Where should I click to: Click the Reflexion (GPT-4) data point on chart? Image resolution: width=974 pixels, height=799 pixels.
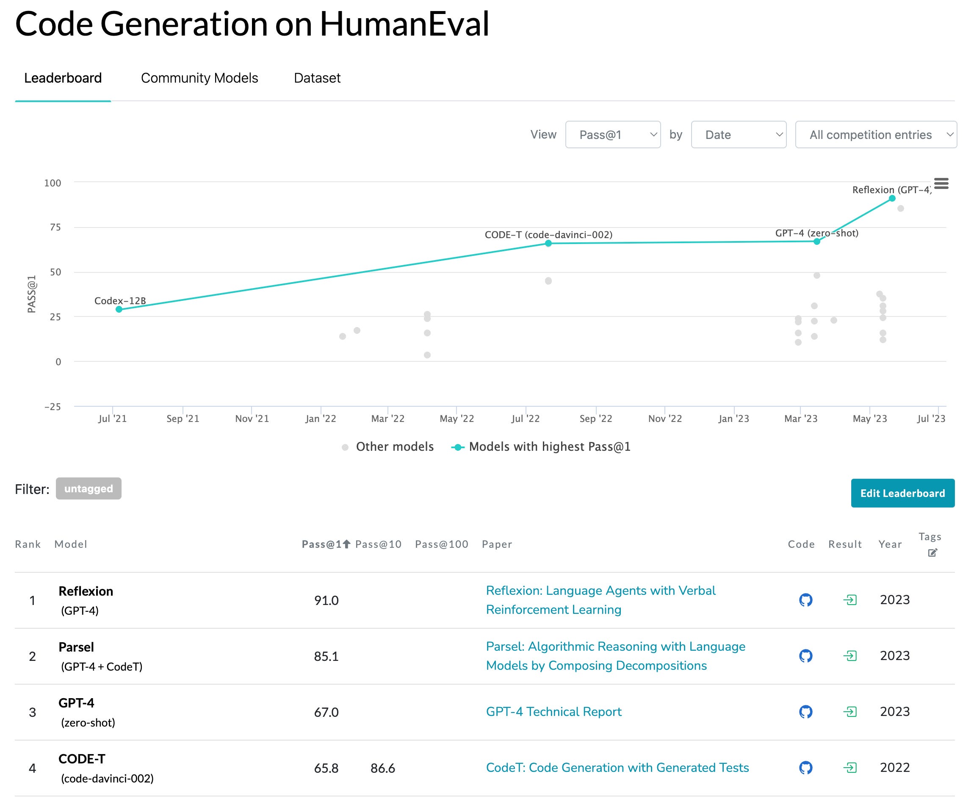[x=892, y=198]
